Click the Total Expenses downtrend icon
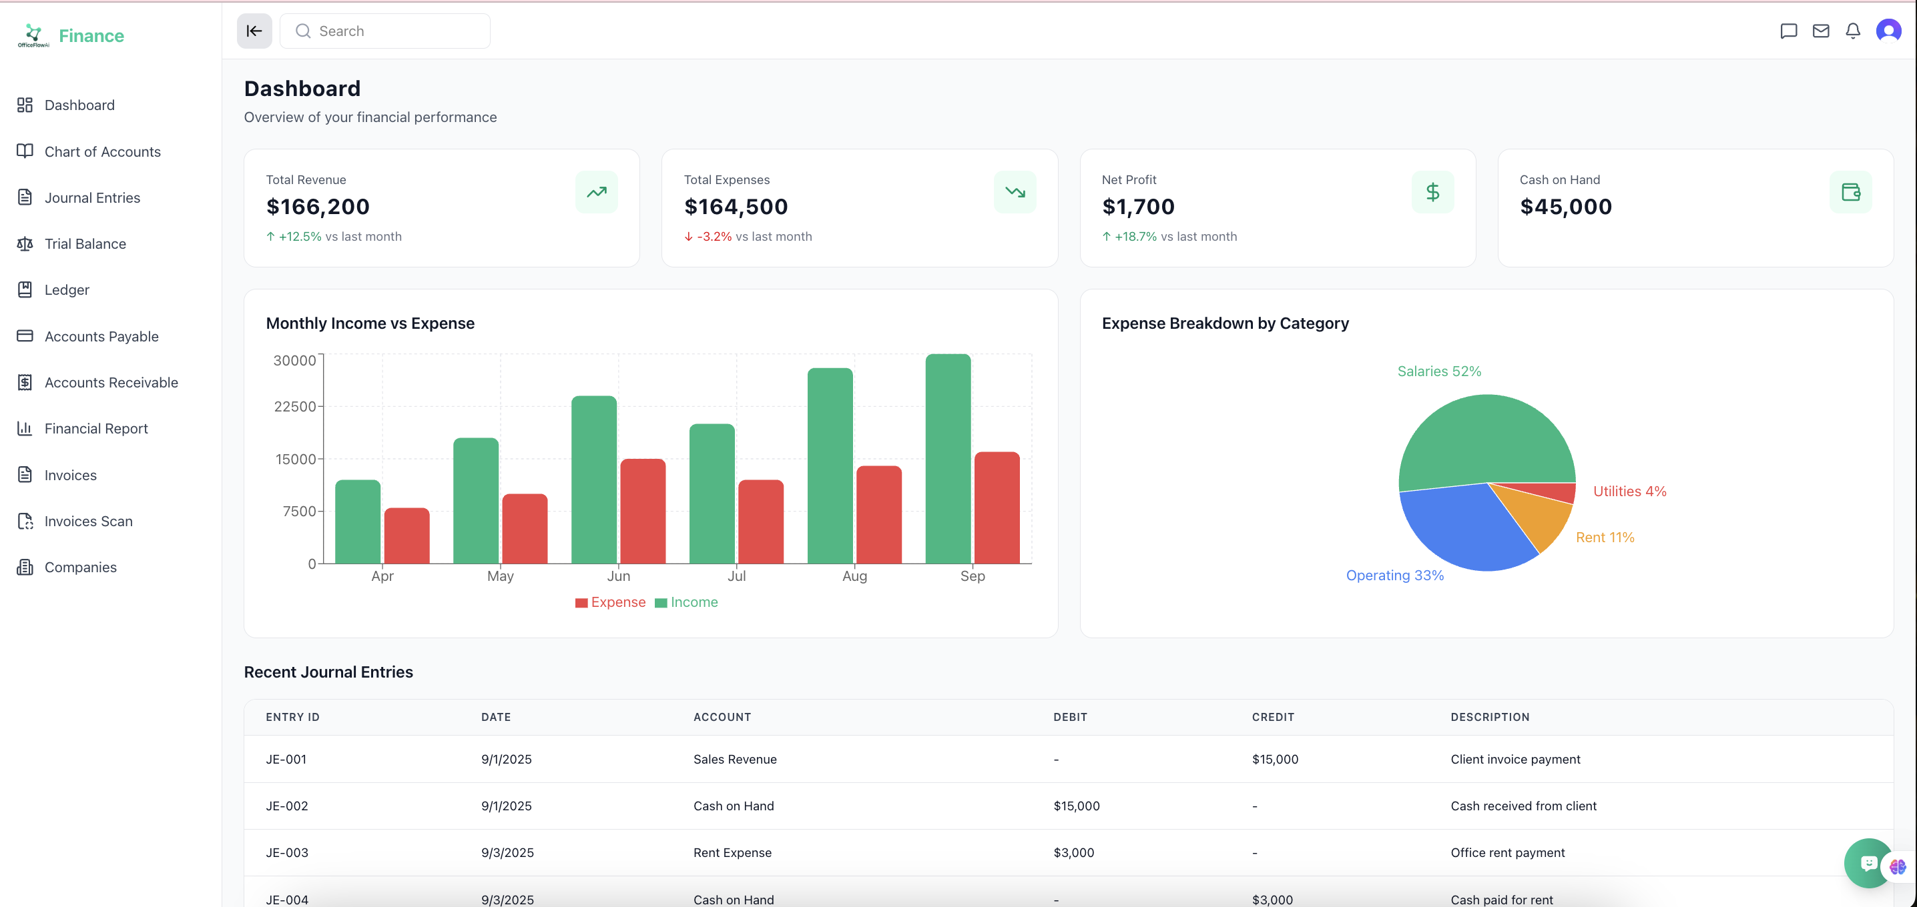 [1015, 193]
